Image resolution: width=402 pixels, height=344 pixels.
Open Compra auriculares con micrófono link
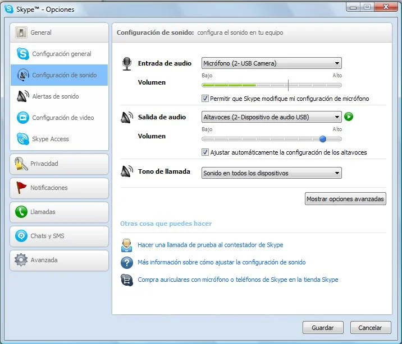click(x=238, y=280)
